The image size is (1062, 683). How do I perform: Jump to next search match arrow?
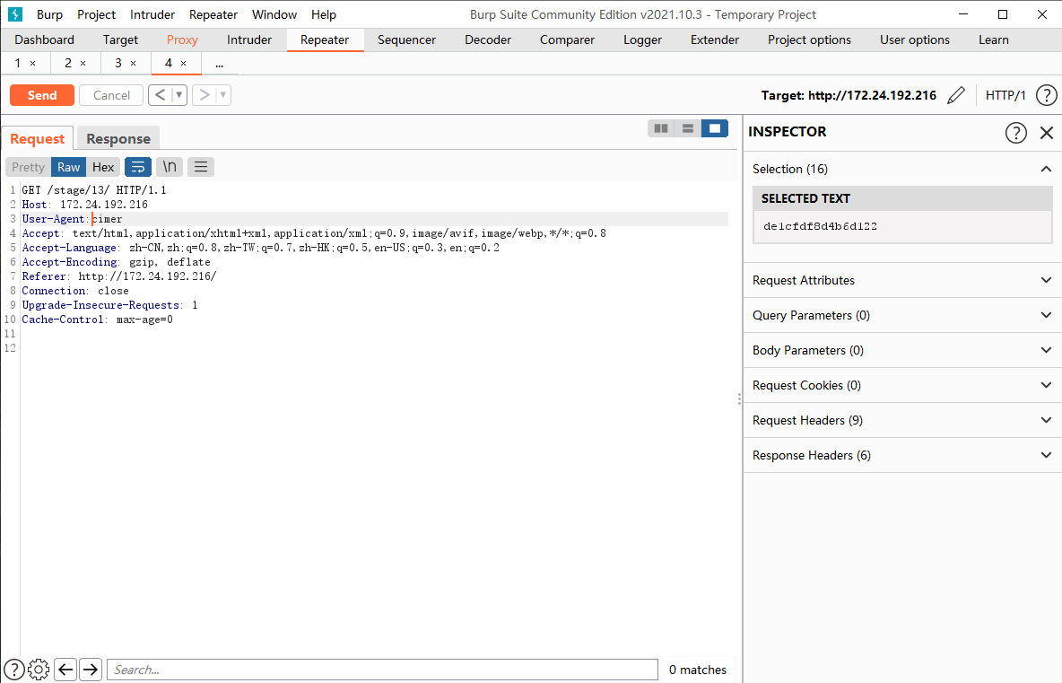tap(90, 670)
